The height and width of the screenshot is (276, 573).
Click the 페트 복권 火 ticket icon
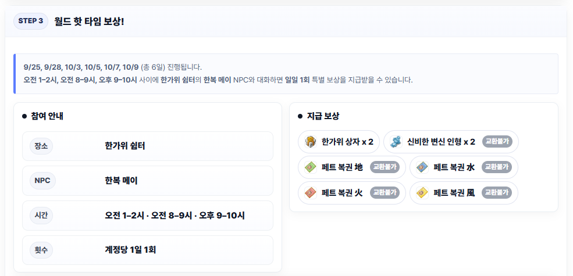(310, 193)
